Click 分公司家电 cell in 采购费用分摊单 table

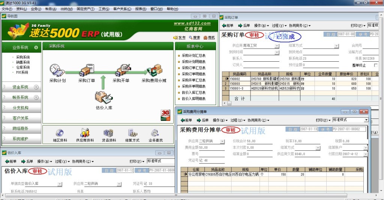click(196, 174)
